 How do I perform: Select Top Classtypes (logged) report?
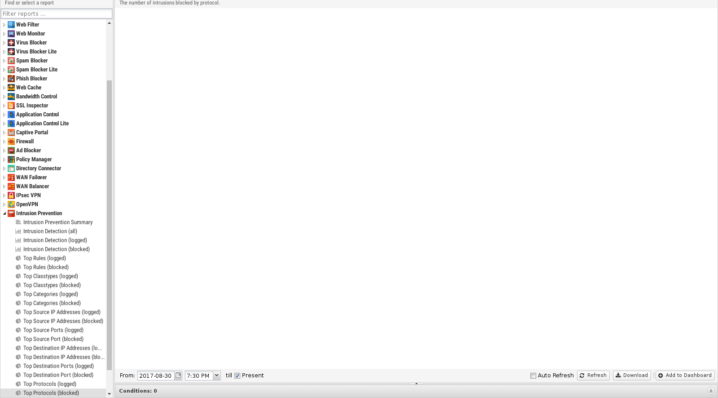point(51,276)
